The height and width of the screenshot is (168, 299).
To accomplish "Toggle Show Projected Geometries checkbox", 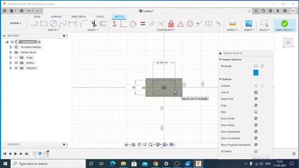I will (256, 145).
